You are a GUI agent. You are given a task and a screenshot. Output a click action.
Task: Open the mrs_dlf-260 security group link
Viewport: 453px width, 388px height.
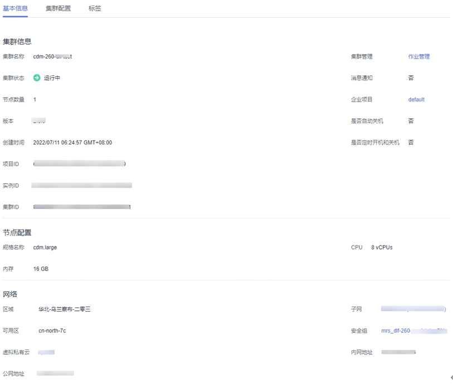pos(412,331)
